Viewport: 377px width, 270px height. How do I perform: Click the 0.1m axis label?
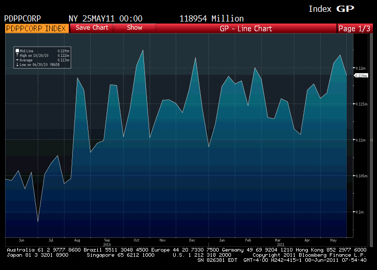pos(360,212)
